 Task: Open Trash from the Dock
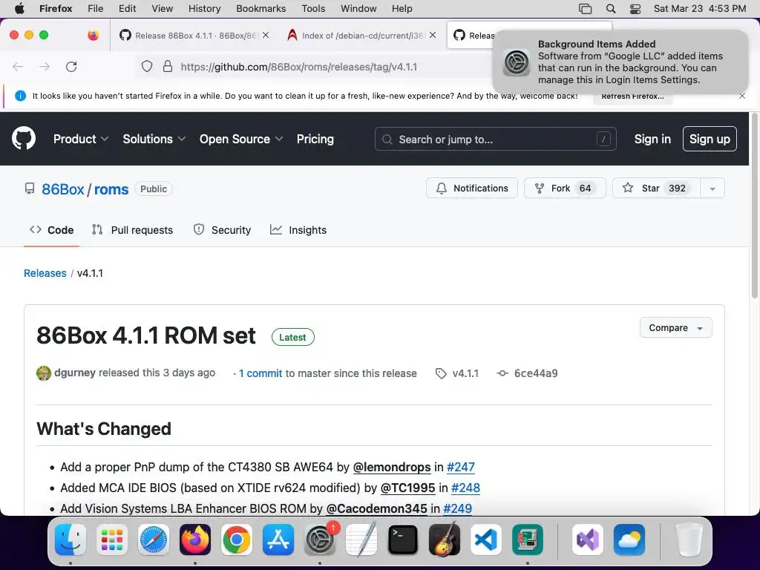(x=689, y=540)
